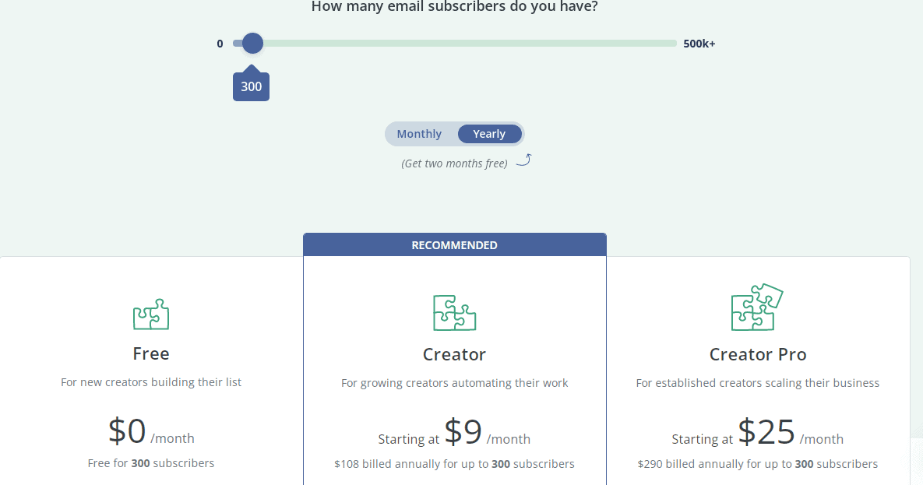
Task: Keep Yearly billing selected
Action: coord(489,133)
